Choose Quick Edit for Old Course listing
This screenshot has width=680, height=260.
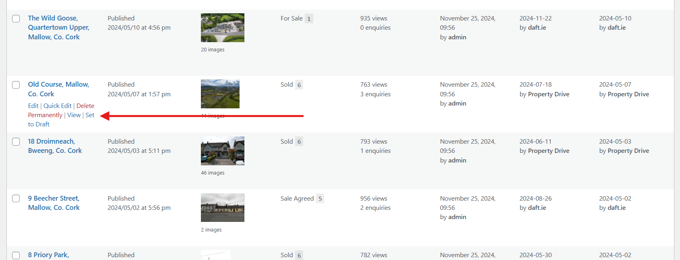pos(57,106)
